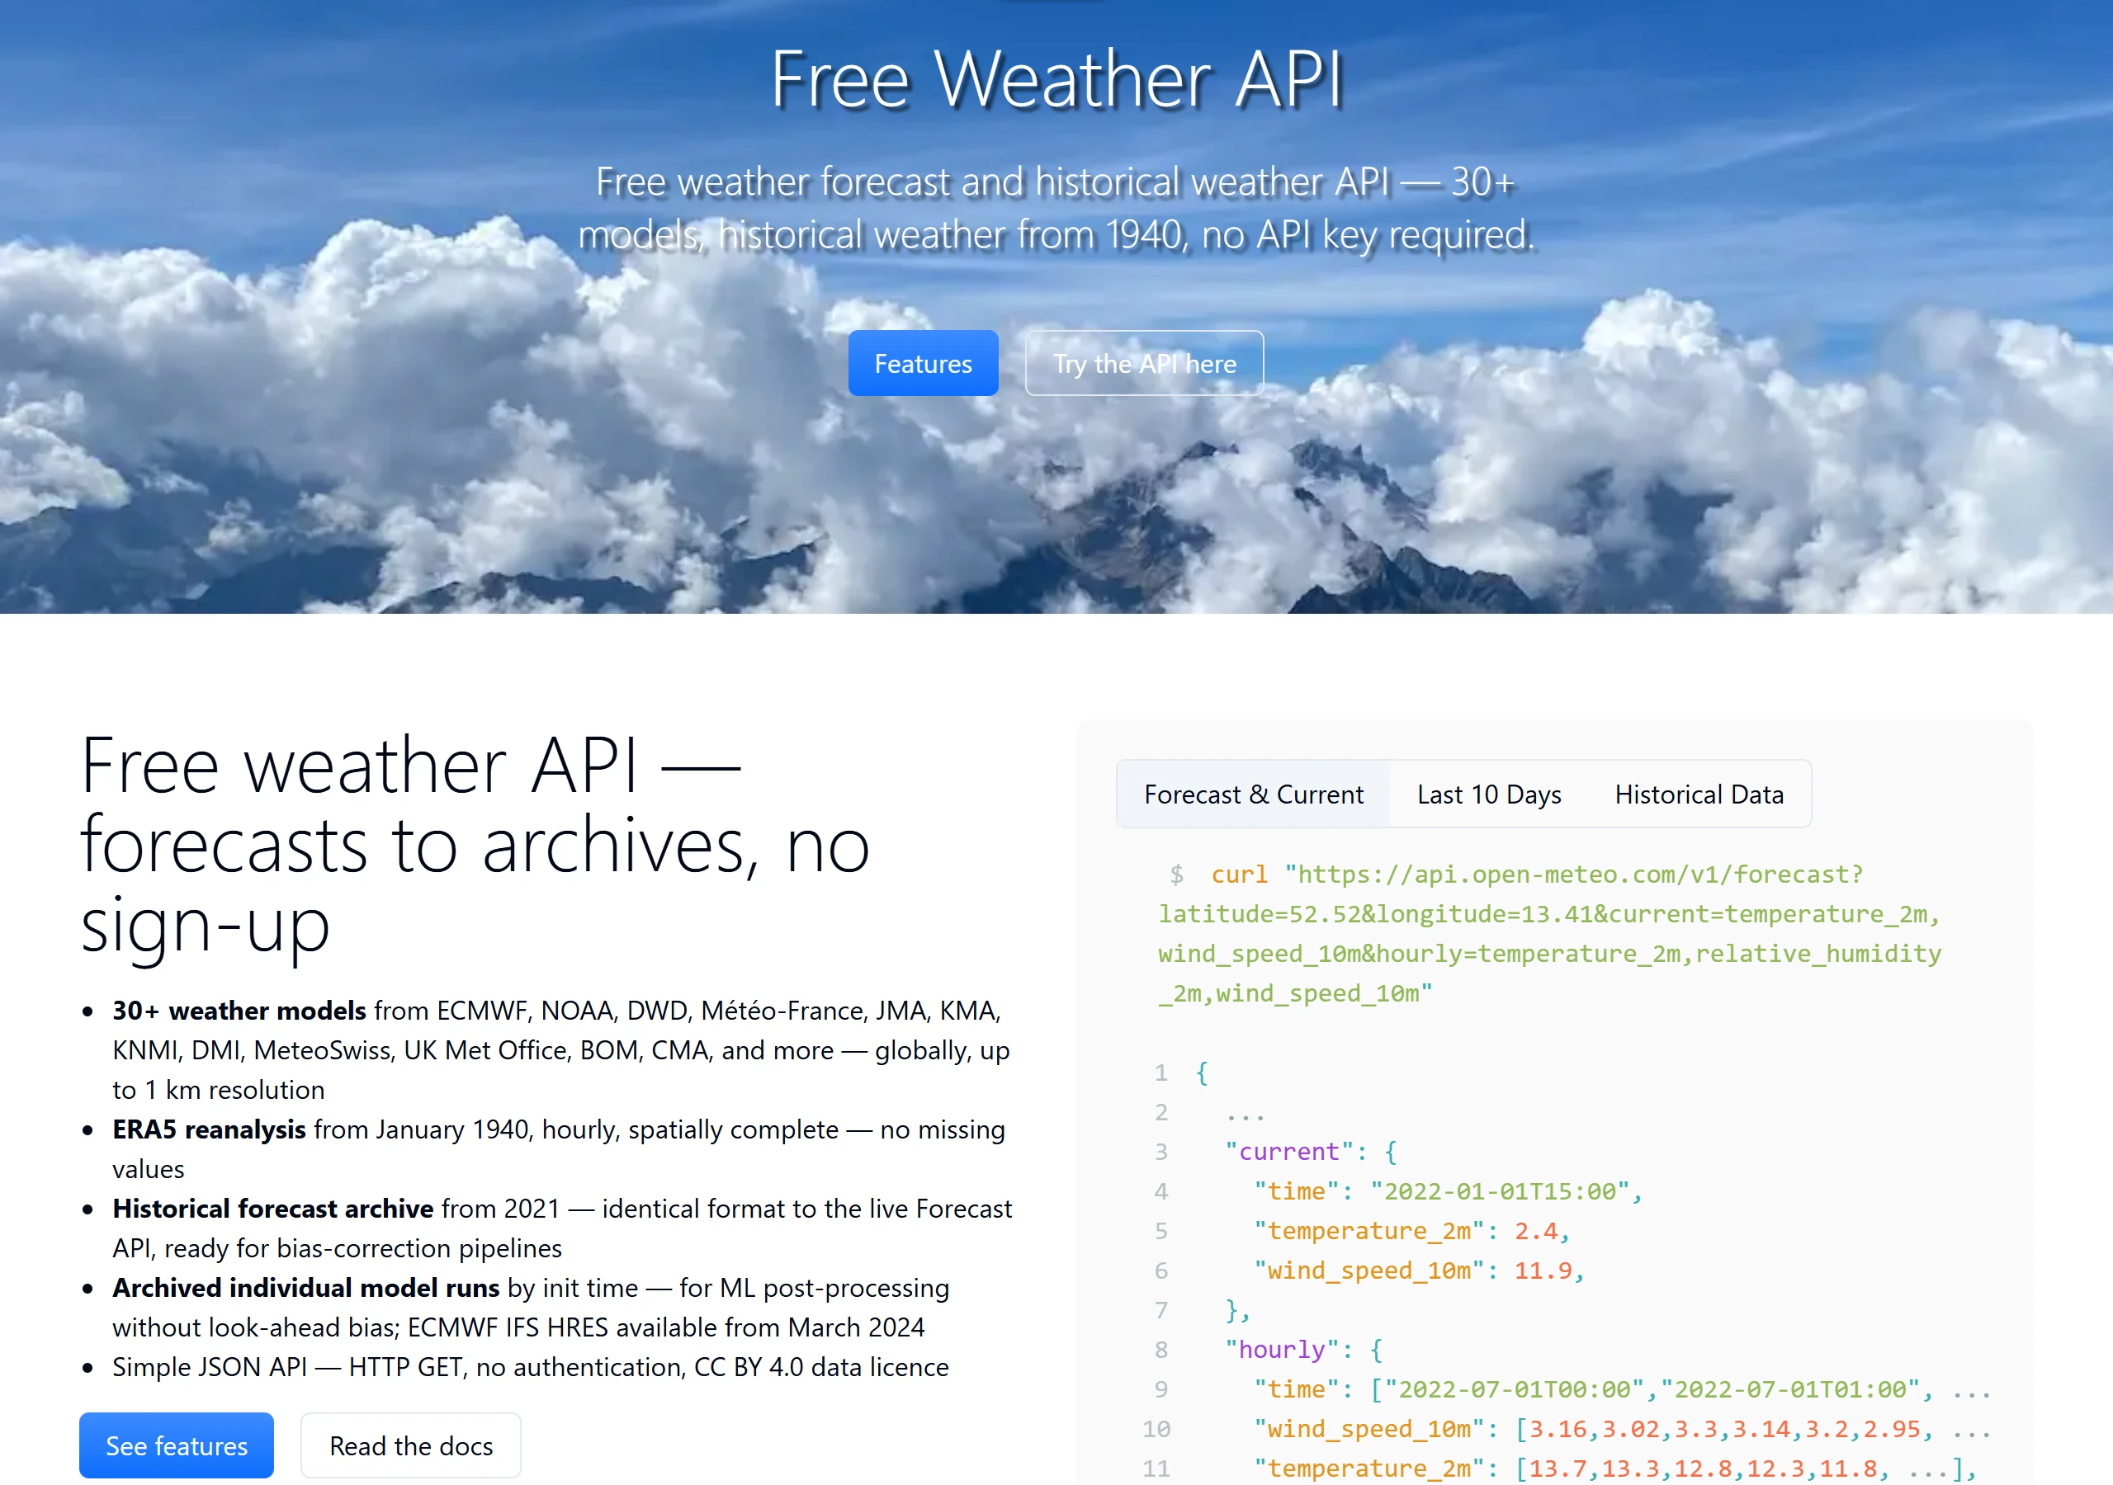Switch to the Historical Data tab

(1698, 794)
